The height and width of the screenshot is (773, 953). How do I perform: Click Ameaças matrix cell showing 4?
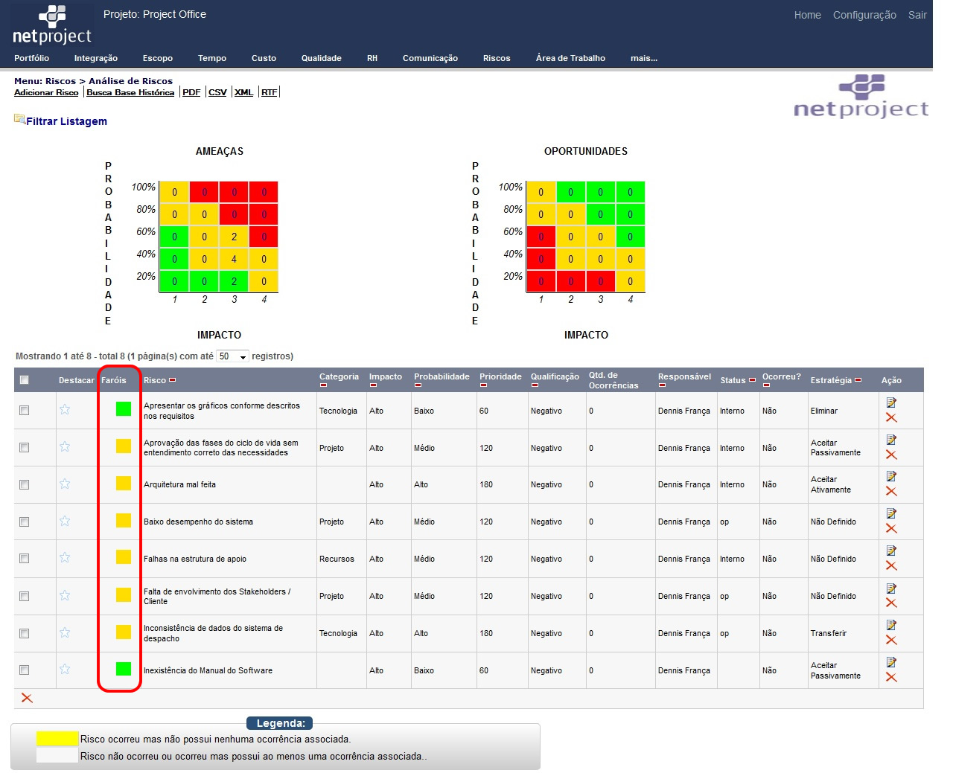click(x=234, y=259)
